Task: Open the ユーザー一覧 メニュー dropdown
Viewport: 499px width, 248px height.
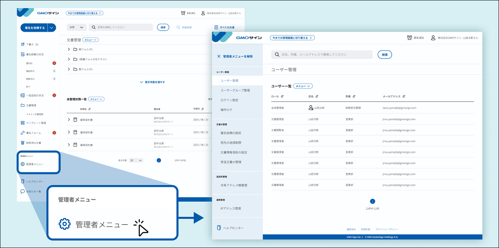Action: [303, 86]
